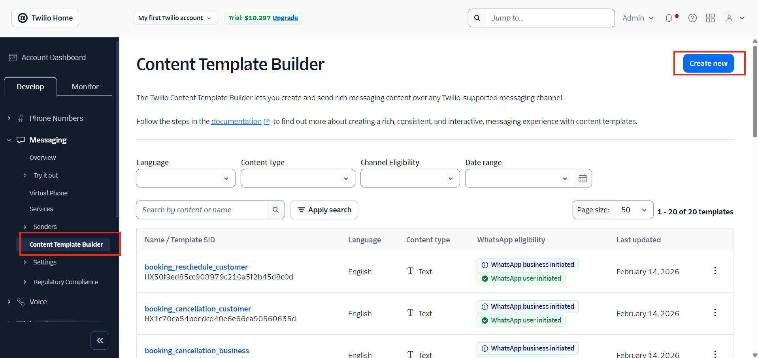This screenshot has width=758, height=358.
Task: Open the Upgrade link in trial banner
Action: 285,18
